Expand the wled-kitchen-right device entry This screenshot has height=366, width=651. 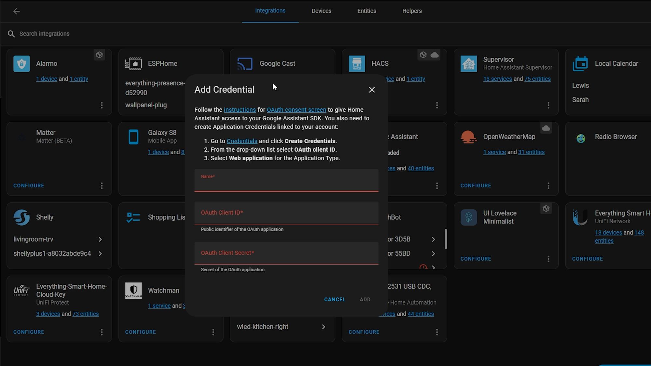pos(323,326)
